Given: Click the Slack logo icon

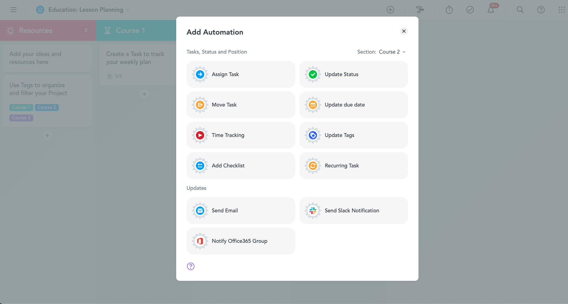Looking at the screenshot, I should (x=313, y=211).
